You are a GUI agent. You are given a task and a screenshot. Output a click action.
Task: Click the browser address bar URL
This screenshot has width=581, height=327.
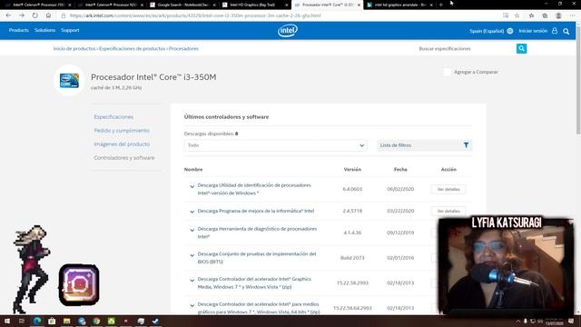[x=195, y=15]
